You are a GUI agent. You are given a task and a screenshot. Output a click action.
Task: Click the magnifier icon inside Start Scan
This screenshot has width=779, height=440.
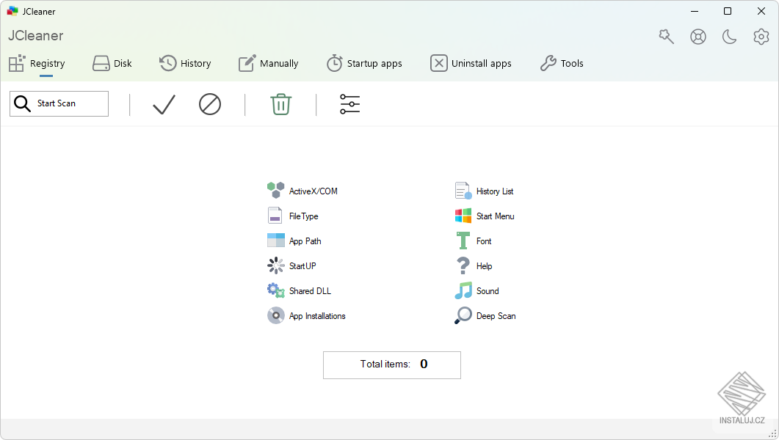pos(22,103)
